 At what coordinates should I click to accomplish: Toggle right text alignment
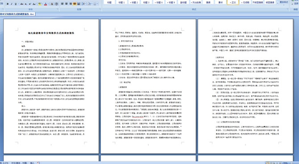click(71, 4)
